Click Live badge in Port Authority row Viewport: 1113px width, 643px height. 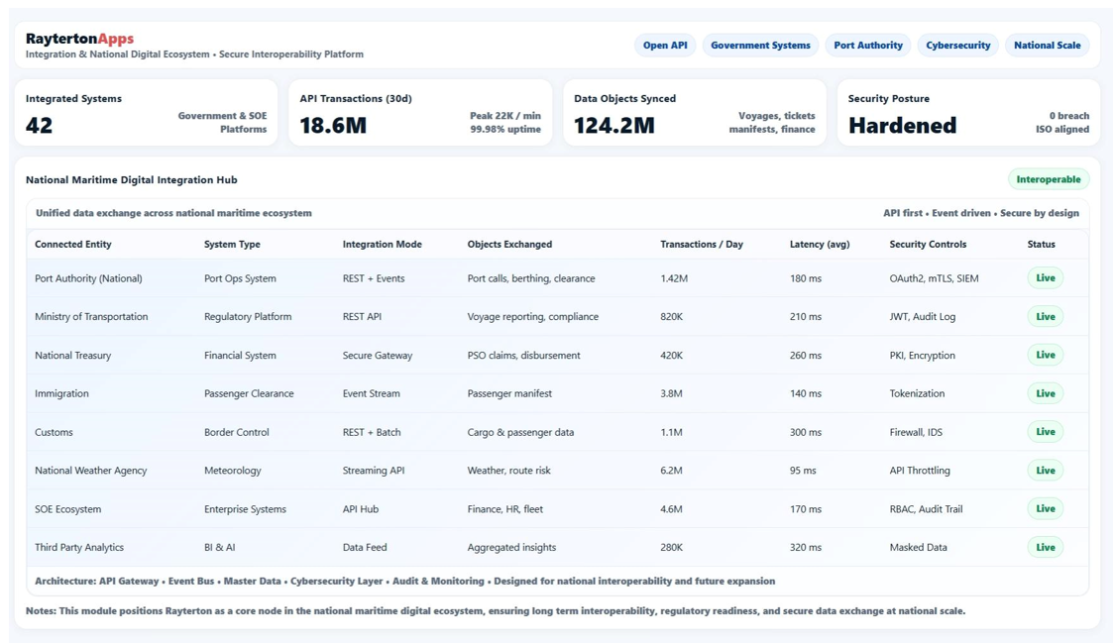point(1045,278)
